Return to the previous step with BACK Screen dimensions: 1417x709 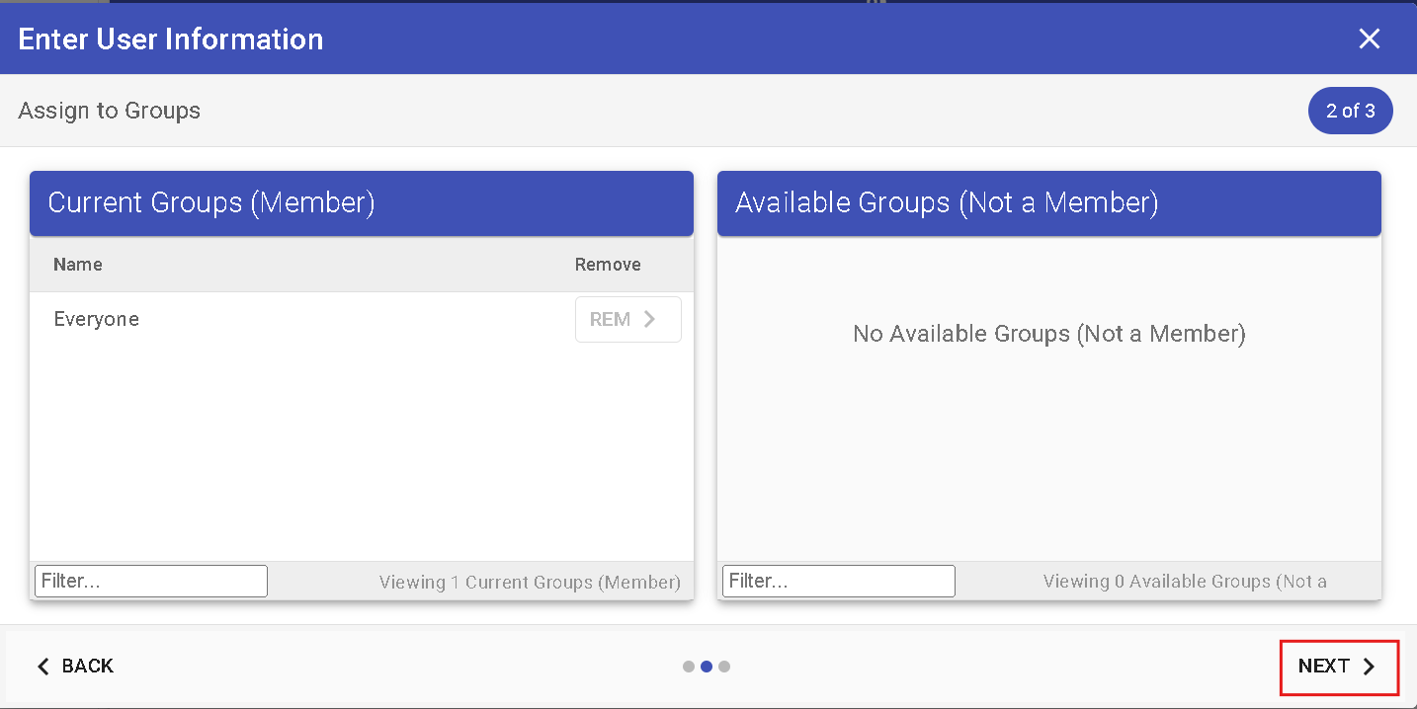pyautogui.click(x=75, y=667)
